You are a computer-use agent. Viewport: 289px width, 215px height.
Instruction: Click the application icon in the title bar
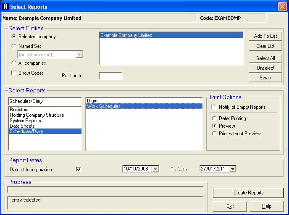coord(5,6)
